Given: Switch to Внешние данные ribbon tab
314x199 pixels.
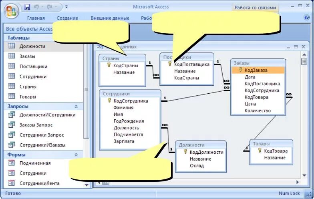Looking at the screenshot, I should click(110, 18).
